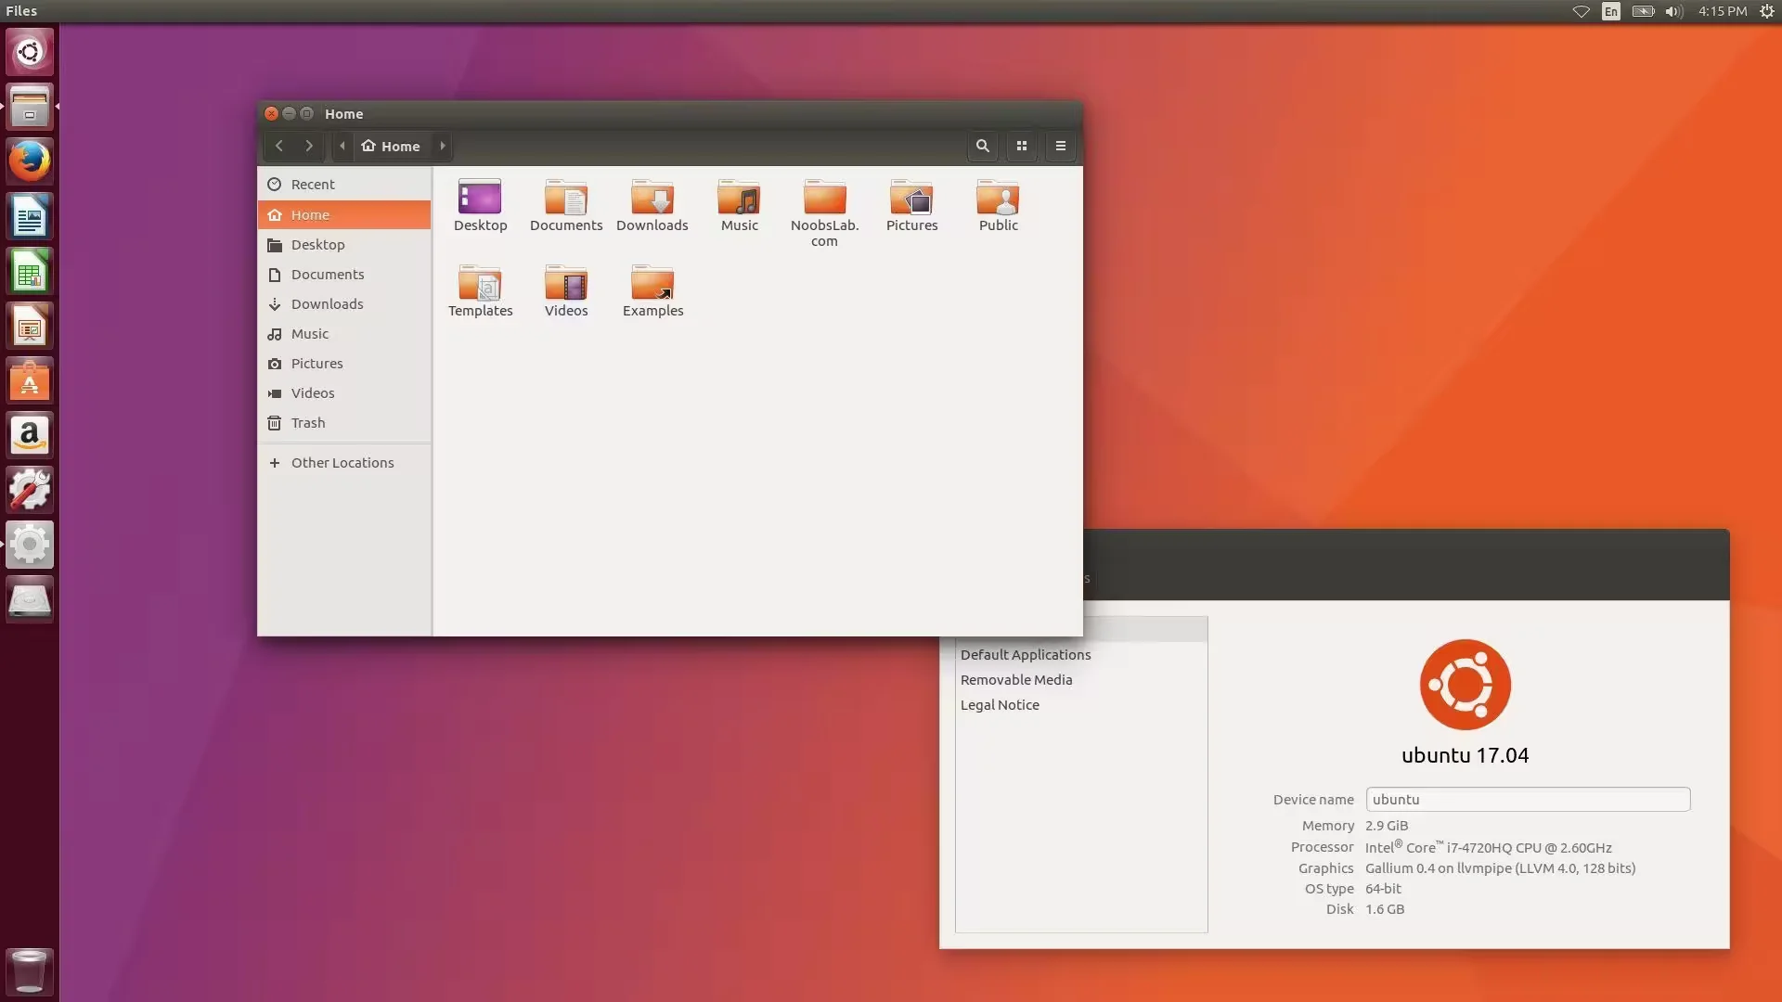The image size is (1782, 1002).
Task: Go forward with the right arrow button
Action: coord(309,146)
